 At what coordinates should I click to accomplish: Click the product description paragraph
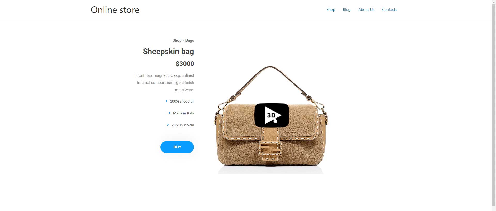click(x=165, y=83)
